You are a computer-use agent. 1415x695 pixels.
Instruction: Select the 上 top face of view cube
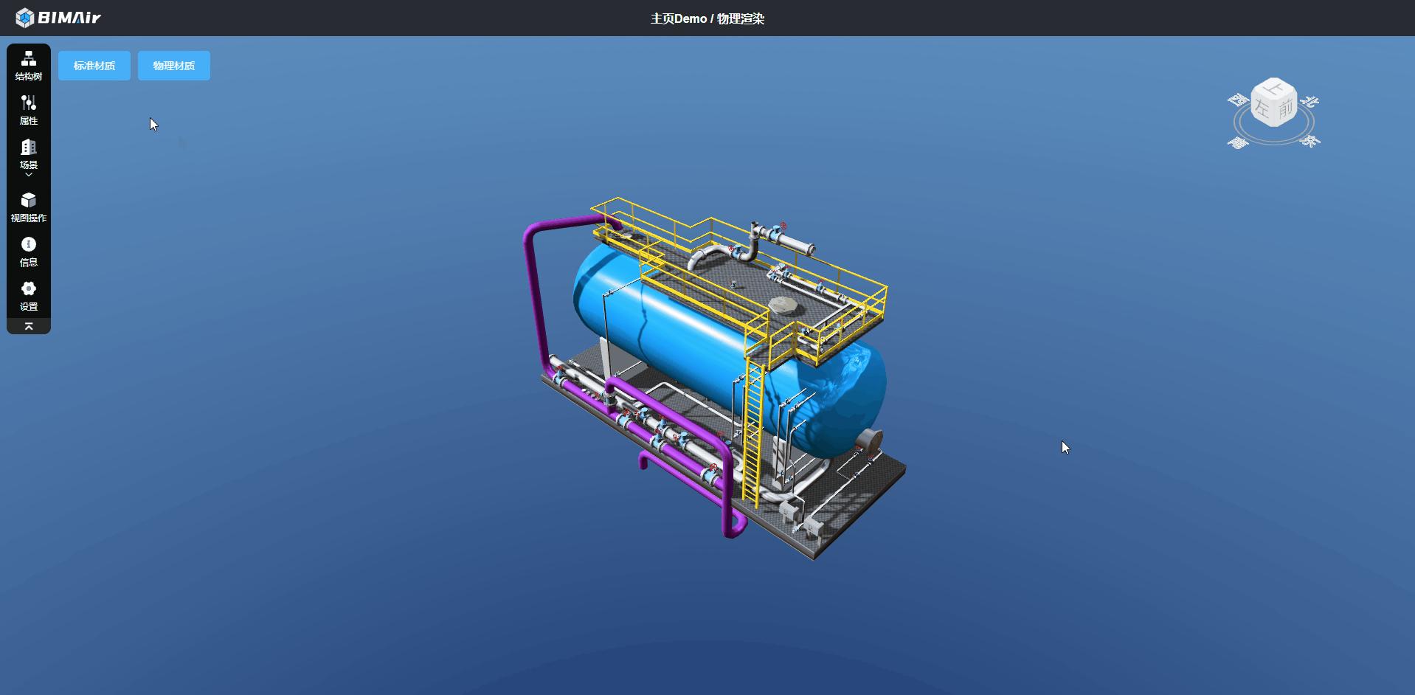click(1274, 88)
